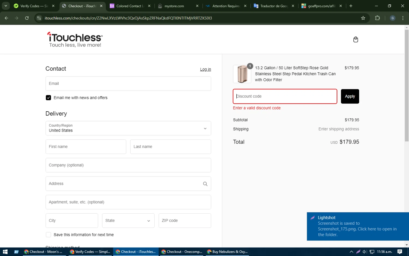Focus the Email input field
Screen dimensions: 409x256
128,84
